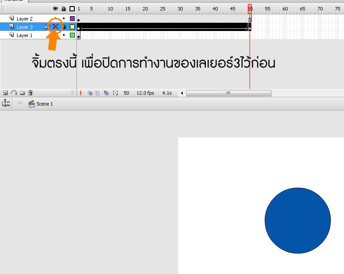Toggle the Edit Multiple Frames button

pyautogui.click(x=106, y=93)
